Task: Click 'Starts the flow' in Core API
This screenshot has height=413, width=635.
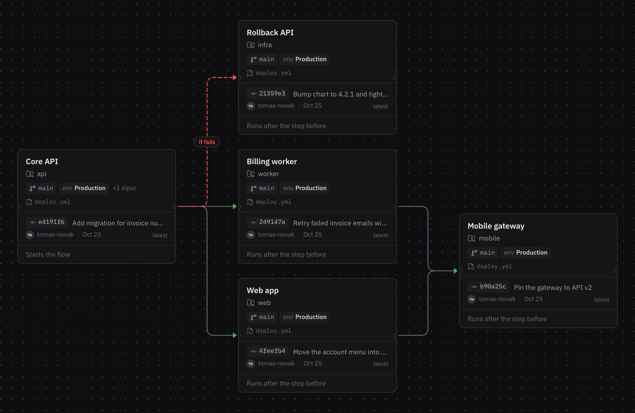Action: coord(48,255)
